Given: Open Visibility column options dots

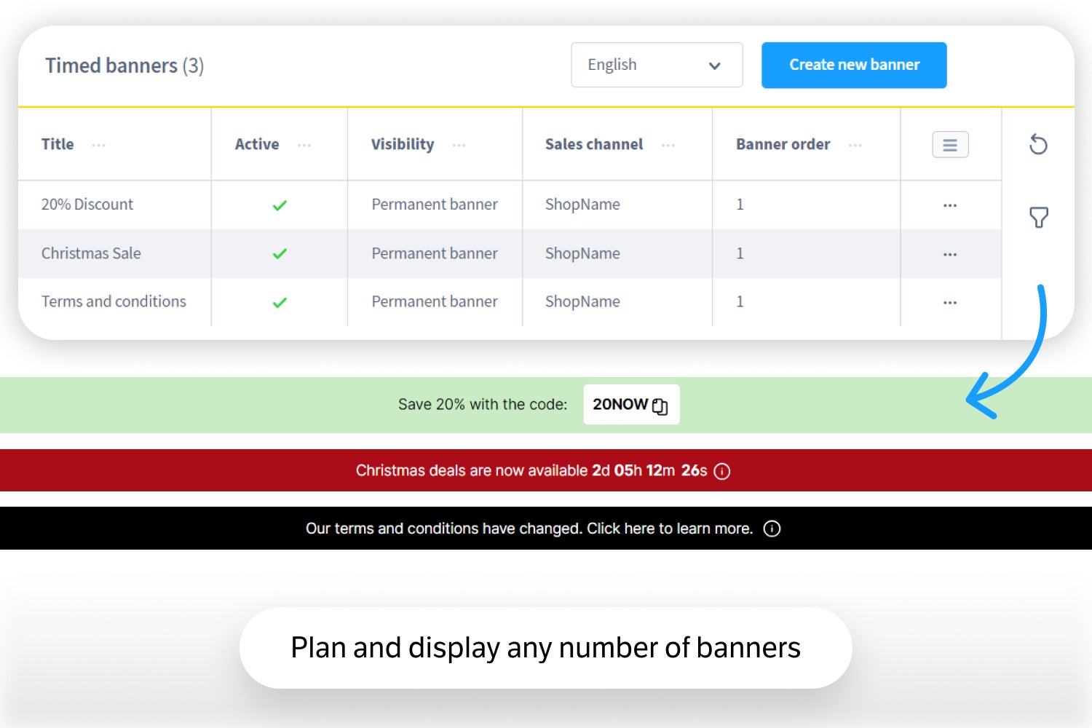Looking at the screenshot, I should pyautogui.click(x=459, y=146).
